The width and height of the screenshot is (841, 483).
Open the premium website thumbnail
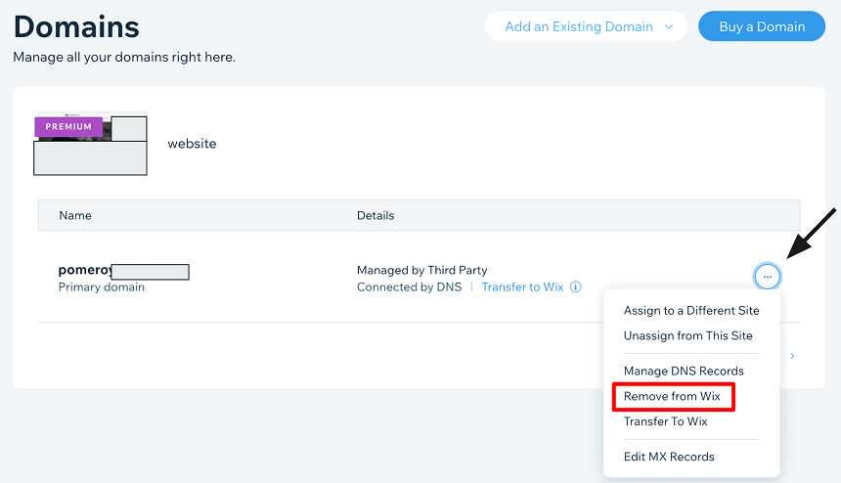click(91, 144)
